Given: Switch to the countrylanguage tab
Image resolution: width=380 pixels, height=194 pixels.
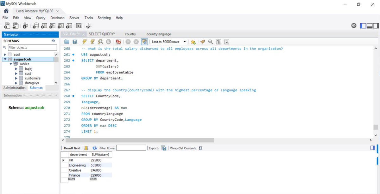Looking at the screenshot, I should tap(158, 34).
